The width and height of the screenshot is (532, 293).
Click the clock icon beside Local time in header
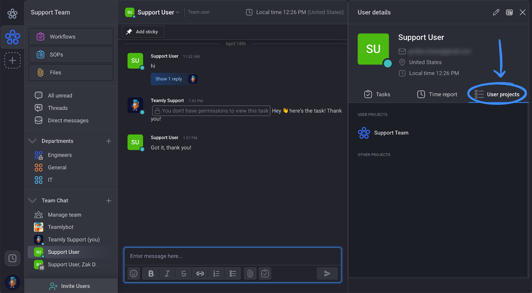pyautogui.click(x=249, y=12)
